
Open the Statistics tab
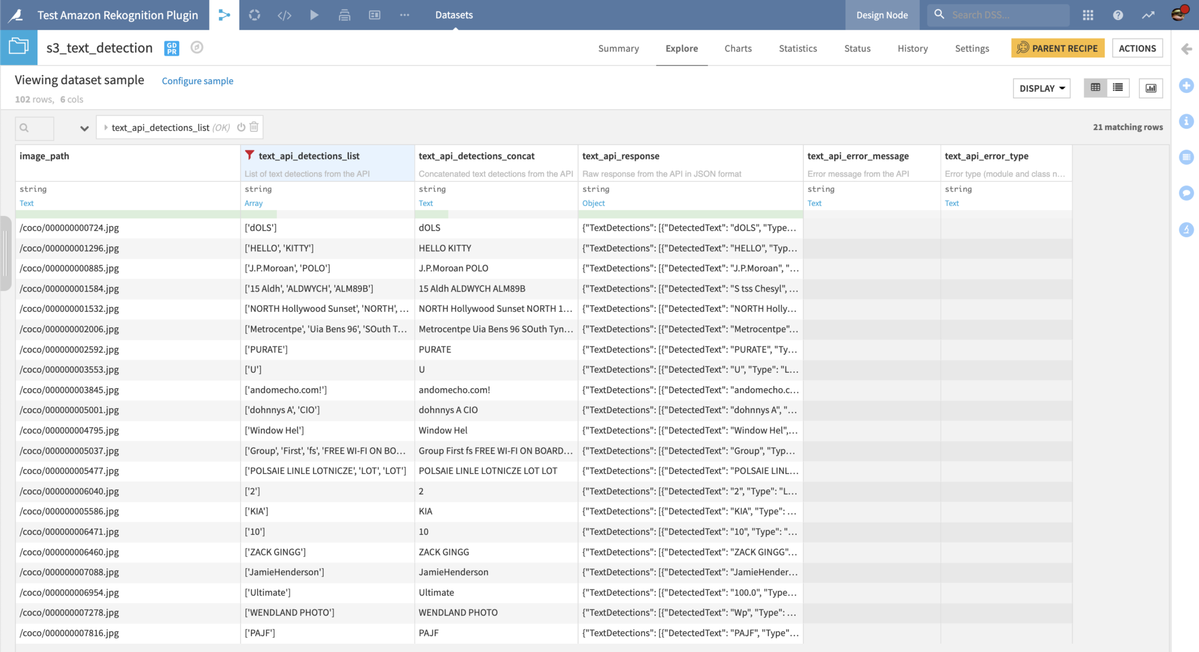[797, 48]
